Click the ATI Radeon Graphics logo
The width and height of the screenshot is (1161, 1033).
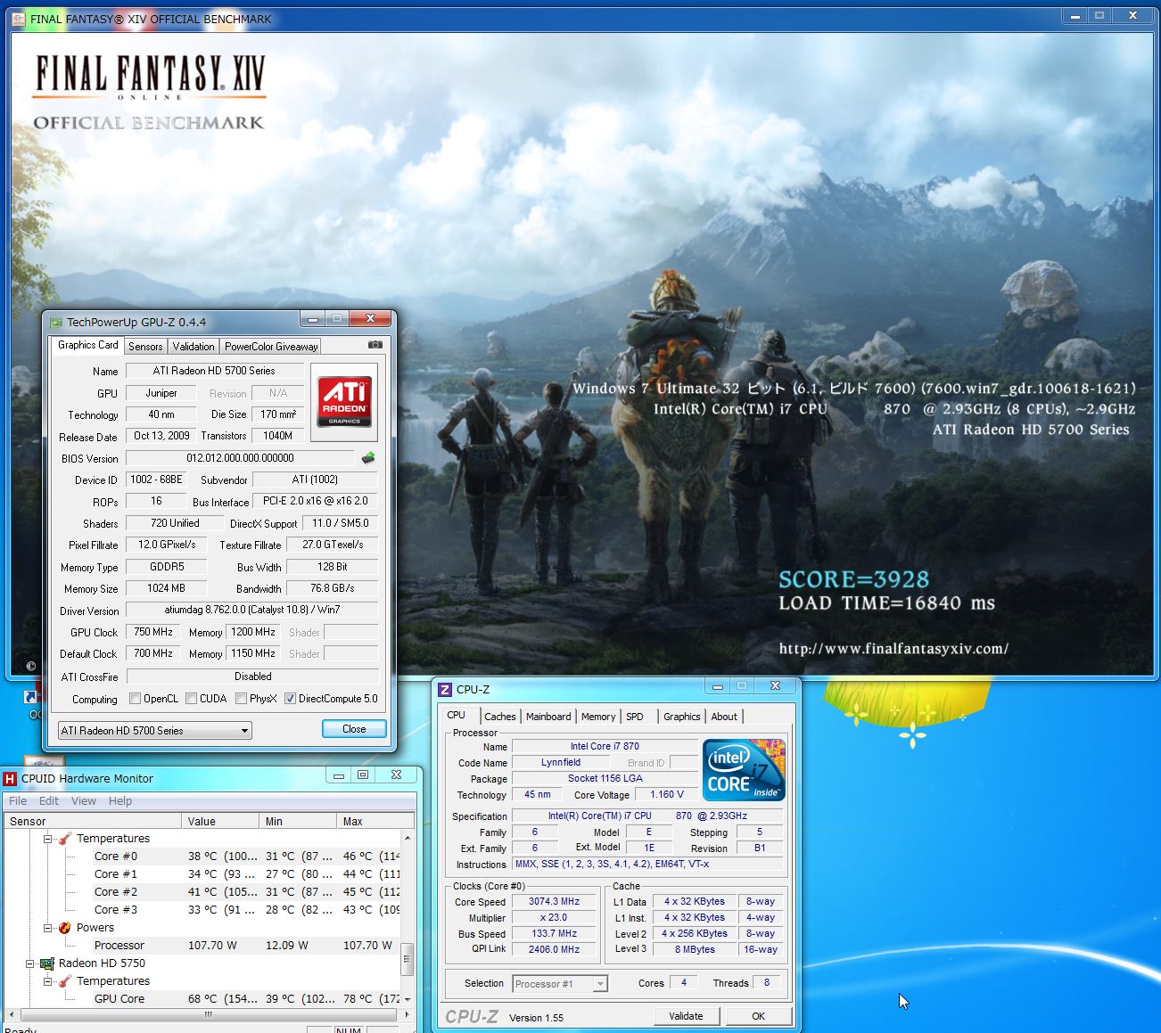point(344,400)
